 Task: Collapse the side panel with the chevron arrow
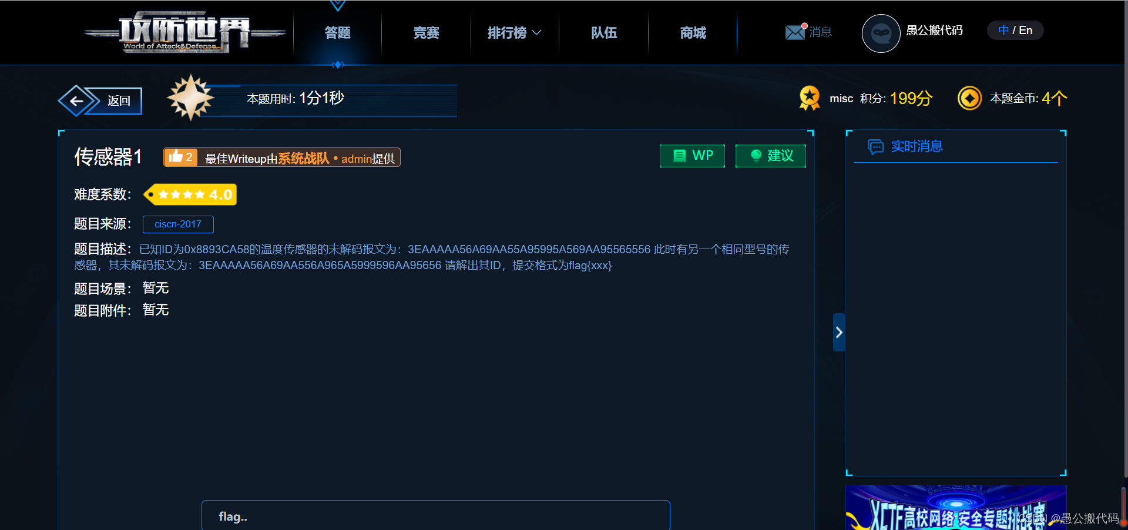click(839, 332)
